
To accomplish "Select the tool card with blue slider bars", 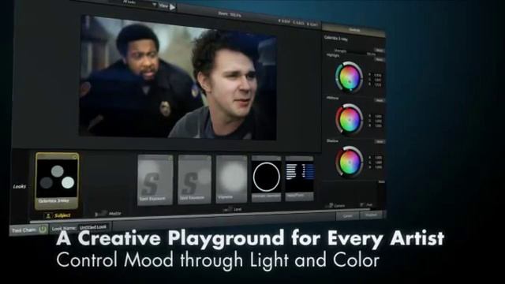I will click(299, 178).
